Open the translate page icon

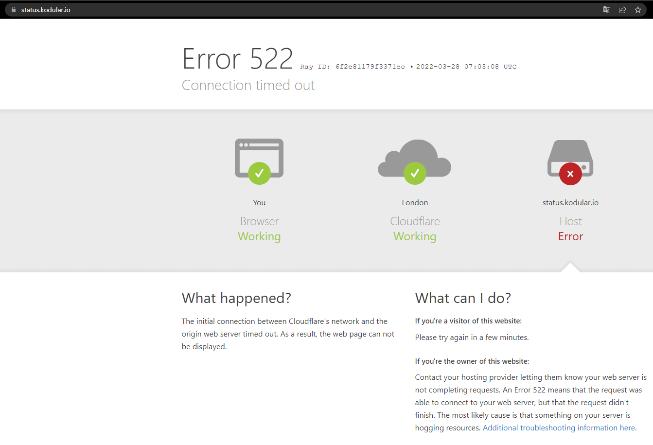click(x=607, y=10)
